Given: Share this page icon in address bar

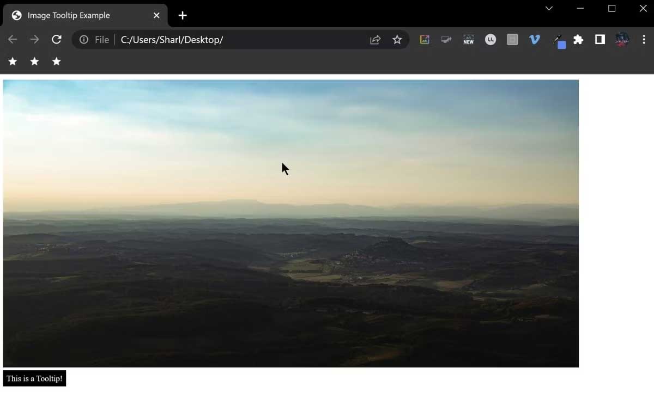Looking at the screenshot, I should point(375,39).
